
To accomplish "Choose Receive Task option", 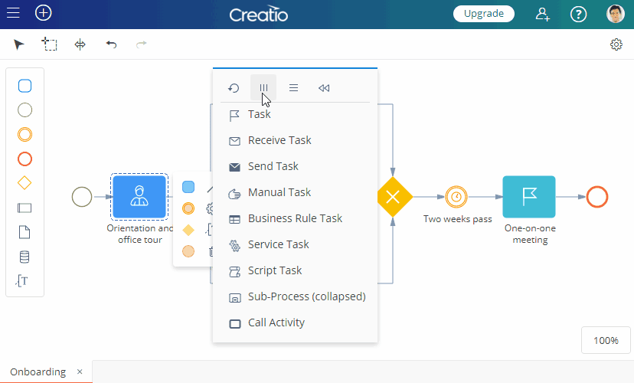I will (295, 140).
